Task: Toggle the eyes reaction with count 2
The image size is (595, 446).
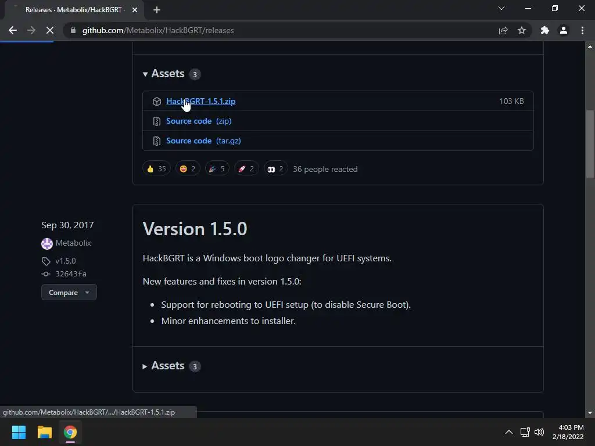Action: pos(275,169)
